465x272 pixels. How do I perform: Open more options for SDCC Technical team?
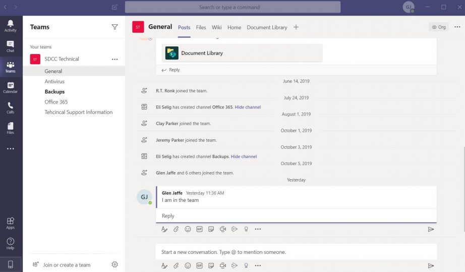pyautogui.click(x=114, y=59)
